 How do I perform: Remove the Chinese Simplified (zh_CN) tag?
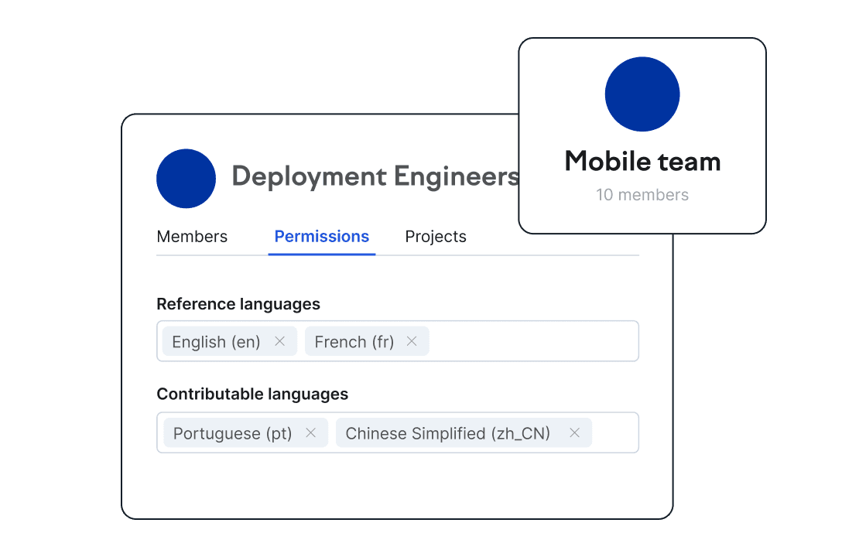pos(574,433)
